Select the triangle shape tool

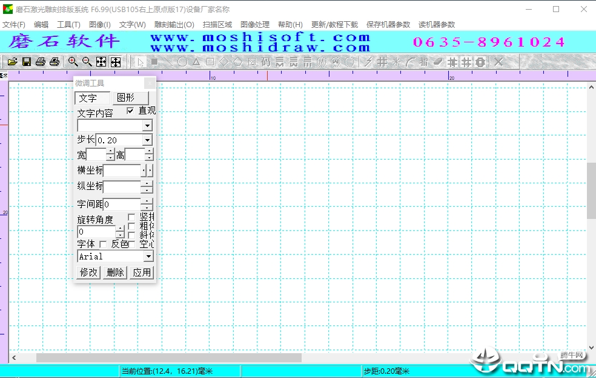point(196,62)
